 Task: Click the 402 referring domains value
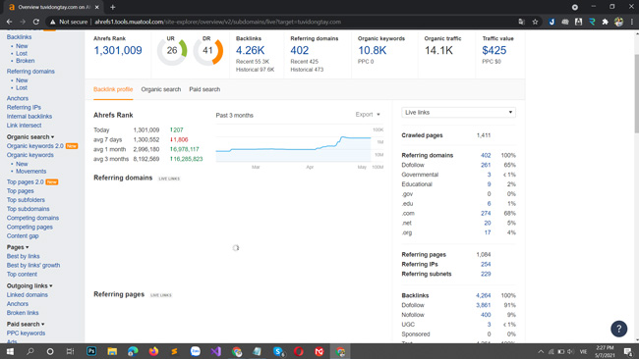(300, 50)
